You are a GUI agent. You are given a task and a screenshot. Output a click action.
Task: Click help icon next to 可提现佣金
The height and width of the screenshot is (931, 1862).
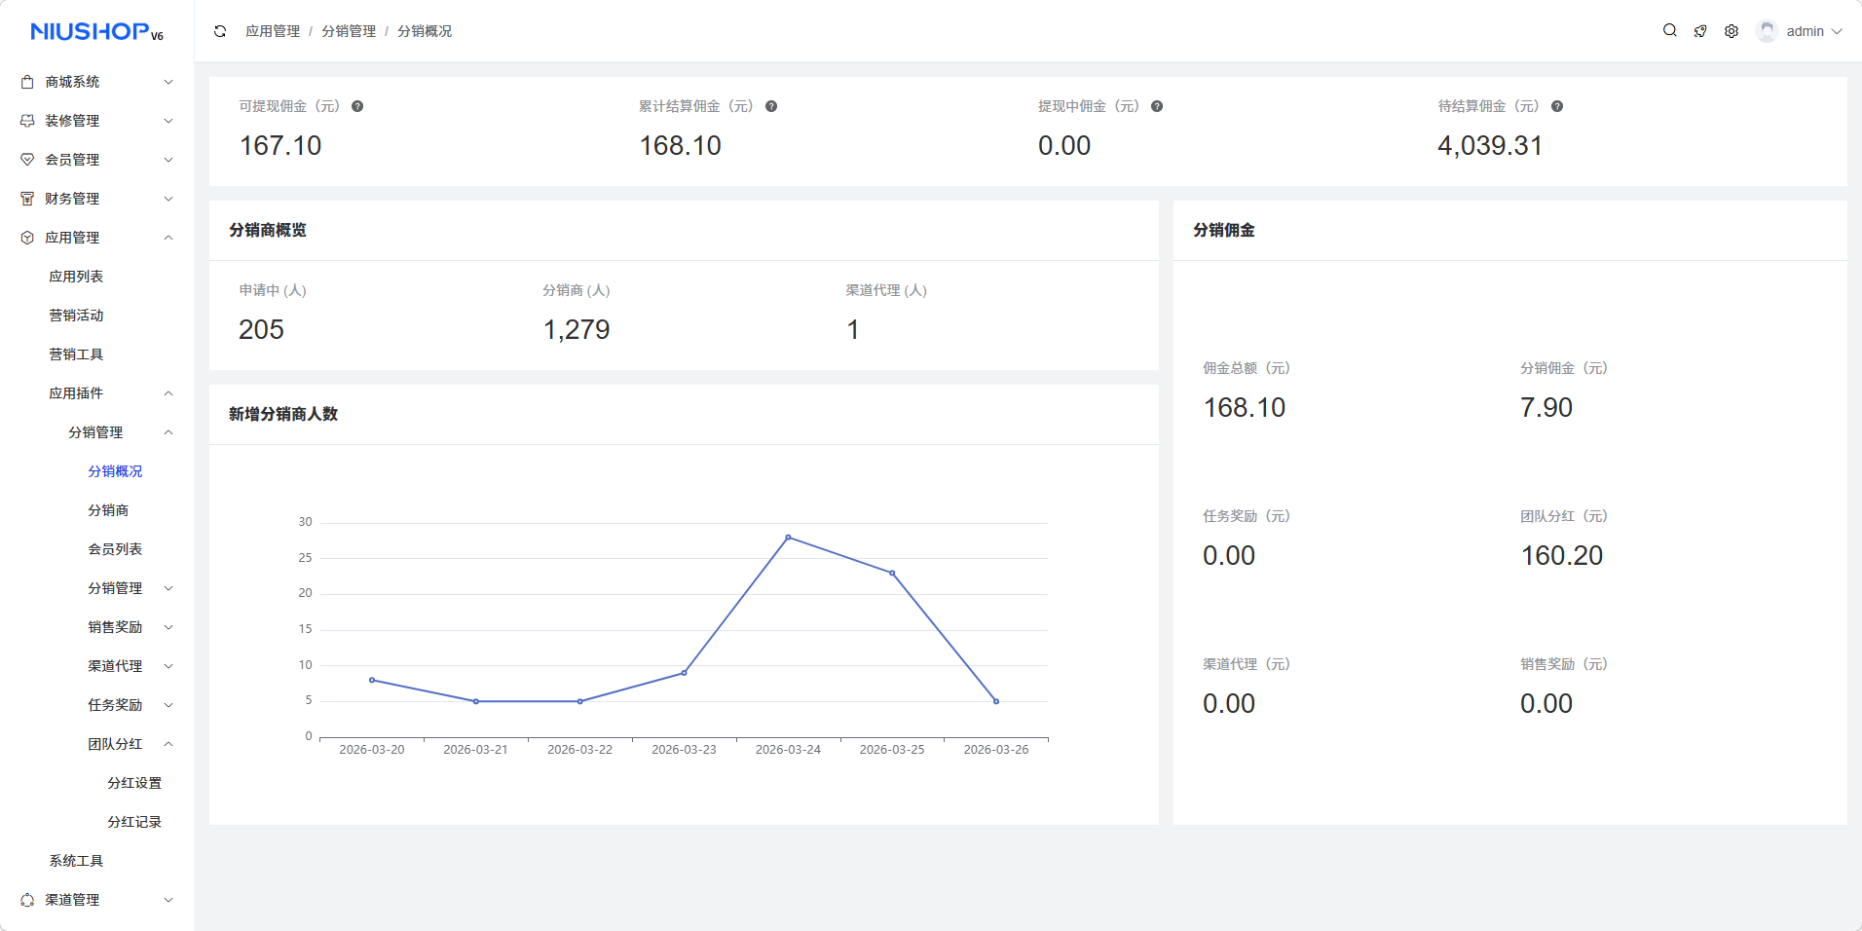coord(357,106)
